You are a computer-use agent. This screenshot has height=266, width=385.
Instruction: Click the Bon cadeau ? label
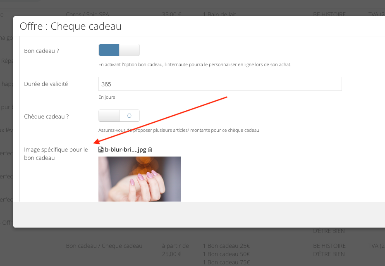[41, 51]
